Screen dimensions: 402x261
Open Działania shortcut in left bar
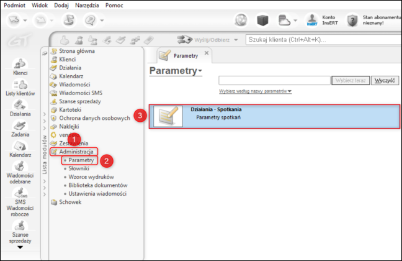(x=20, y=108)
